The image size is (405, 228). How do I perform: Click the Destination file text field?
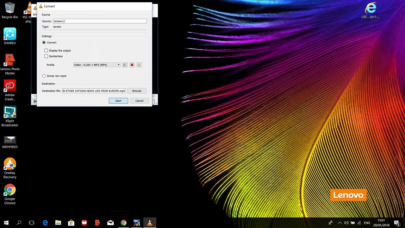click(x=94, y=91)
